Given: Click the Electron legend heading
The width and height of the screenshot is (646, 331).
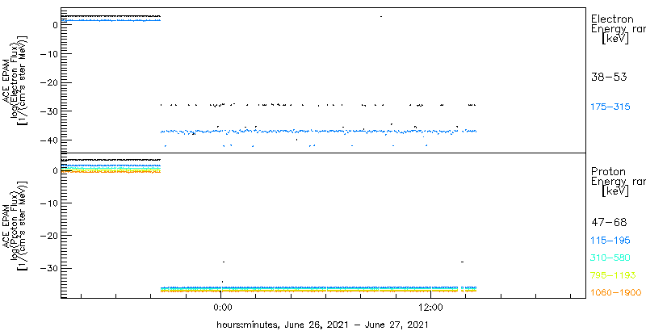Looking at the screenshot, I should coord(612,19).
